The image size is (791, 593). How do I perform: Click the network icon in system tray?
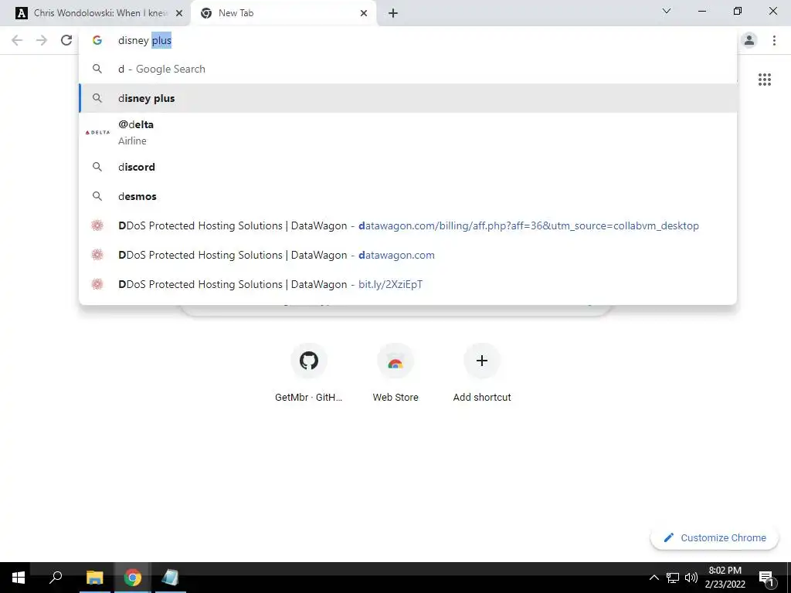point(673,578)
